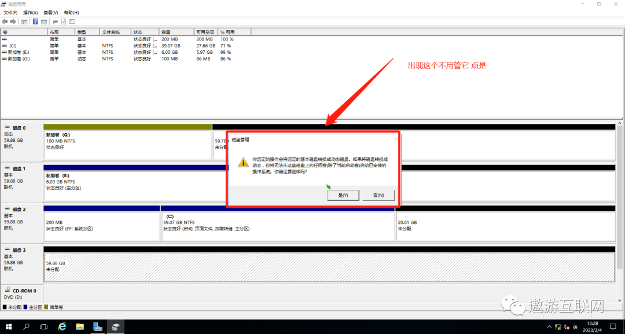Click the drive-with-magnifier toolbar icon
625x334 pixels.
pos(55,21)
